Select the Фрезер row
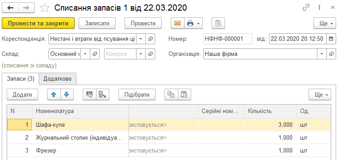This screenshot has height=160, width=337. click(168, 150)
